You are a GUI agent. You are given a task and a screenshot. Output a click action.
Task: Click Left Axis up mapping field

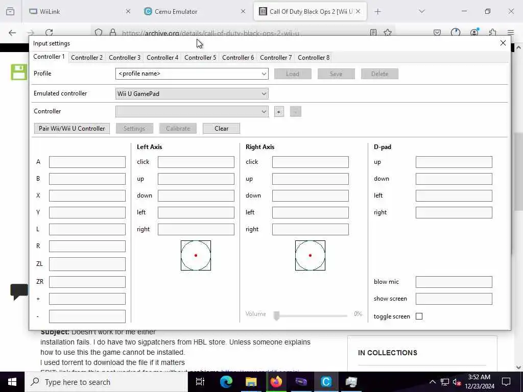click(x=196, y=179)
